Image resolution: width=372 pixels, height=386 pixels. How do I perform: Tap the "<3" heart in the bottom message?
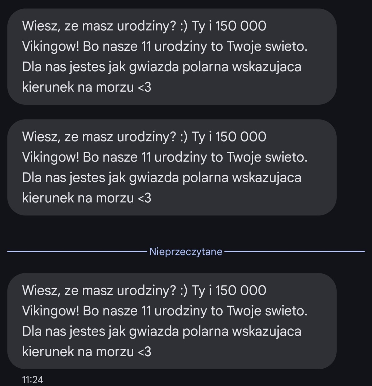click(x=144, y=352)
